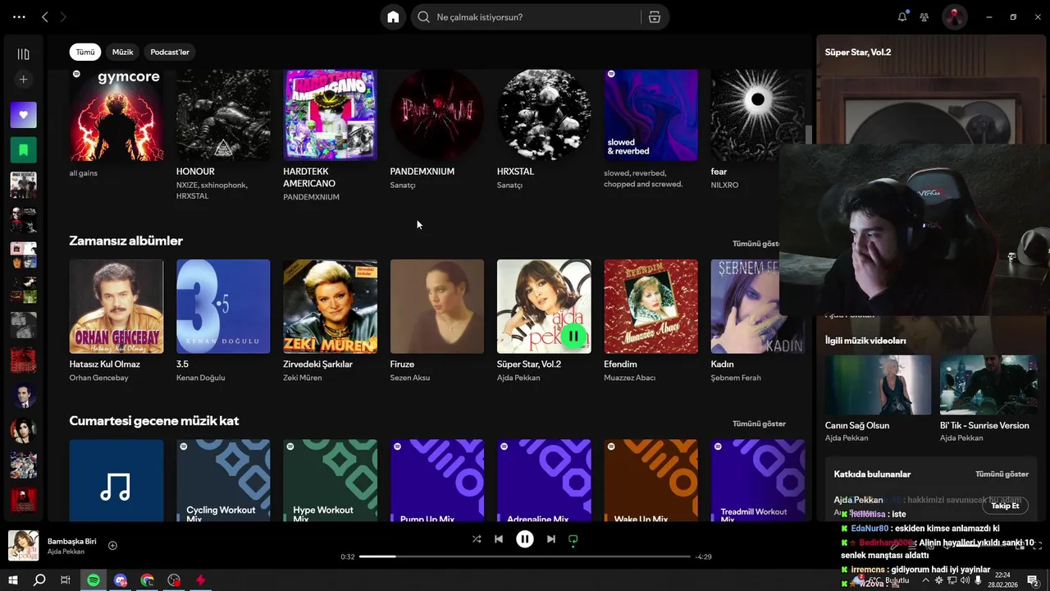
Task: Open the 3.5 album by Kenan Doğulu
Action: click(x=223, y=306)
